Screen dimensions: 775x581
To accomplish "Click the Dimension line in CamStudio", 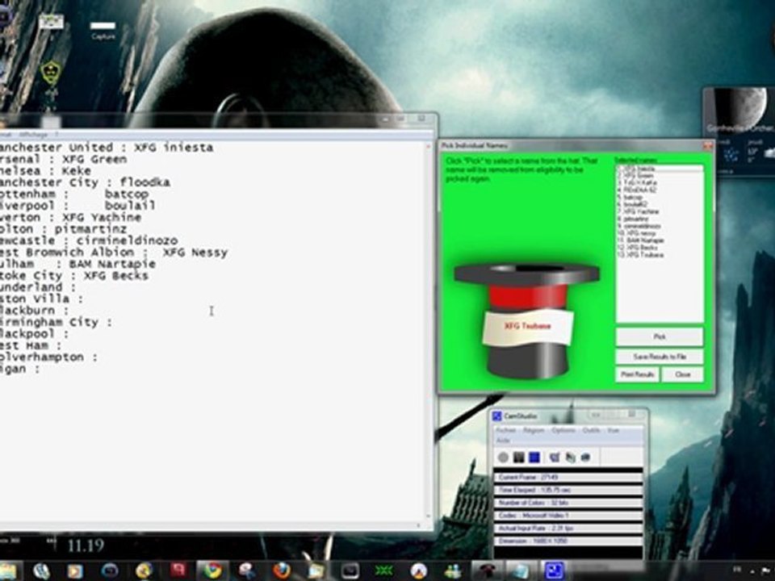I will click(568, 541).
